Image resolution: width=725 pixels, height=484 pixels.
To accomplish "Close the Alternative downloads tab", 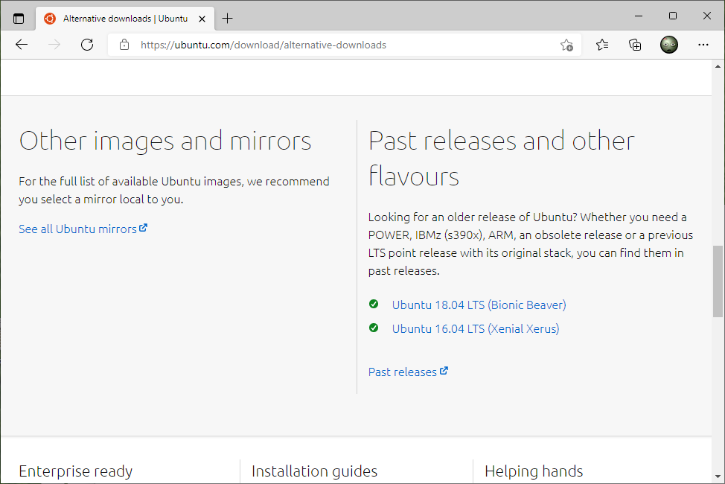I will pyautogui.click(x=202, y=19).
